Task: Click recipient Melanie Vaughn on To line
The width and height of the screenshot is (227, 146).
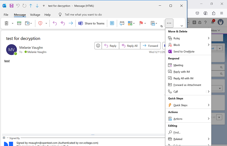Action: [37, 52]
